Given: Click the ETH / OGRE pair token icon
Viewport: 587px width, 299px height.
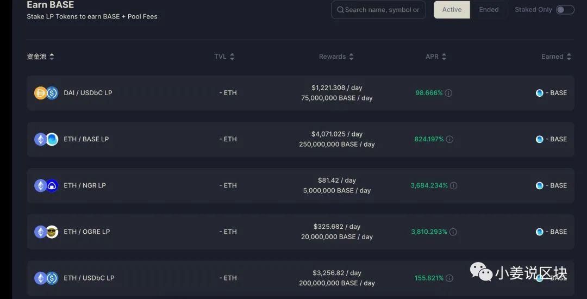Looking at the screenshot, I should pos(46,232).
